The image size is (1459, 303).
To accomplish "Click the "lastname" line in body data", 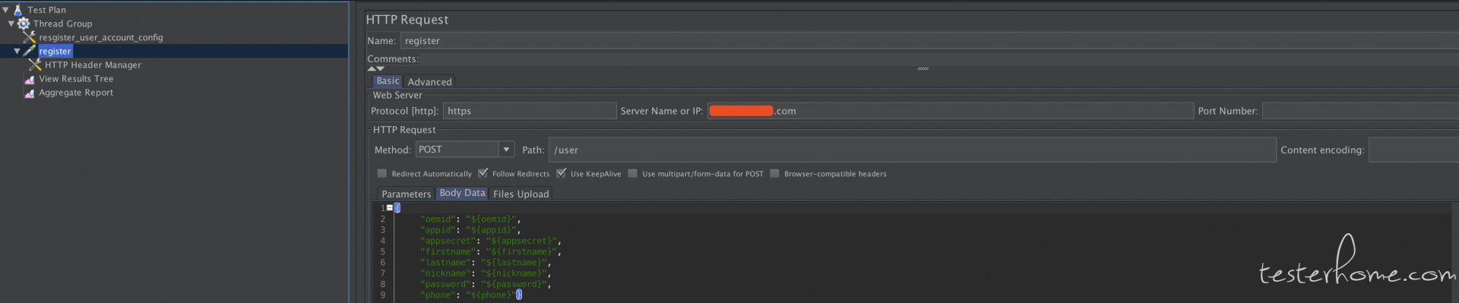I will [x=486, y=263].
